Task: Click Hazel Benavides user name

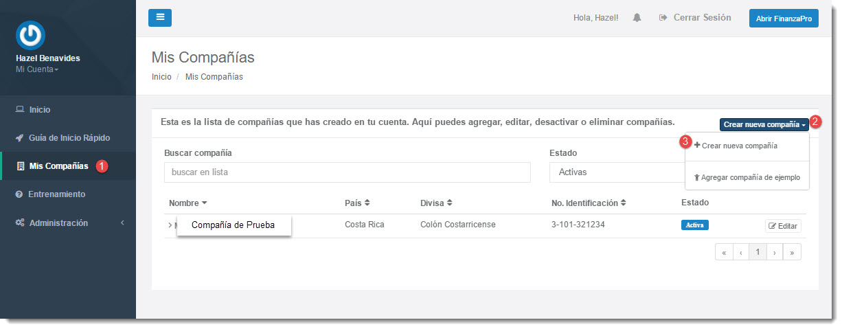Action: pyautogui.click(x=47, y=58)
